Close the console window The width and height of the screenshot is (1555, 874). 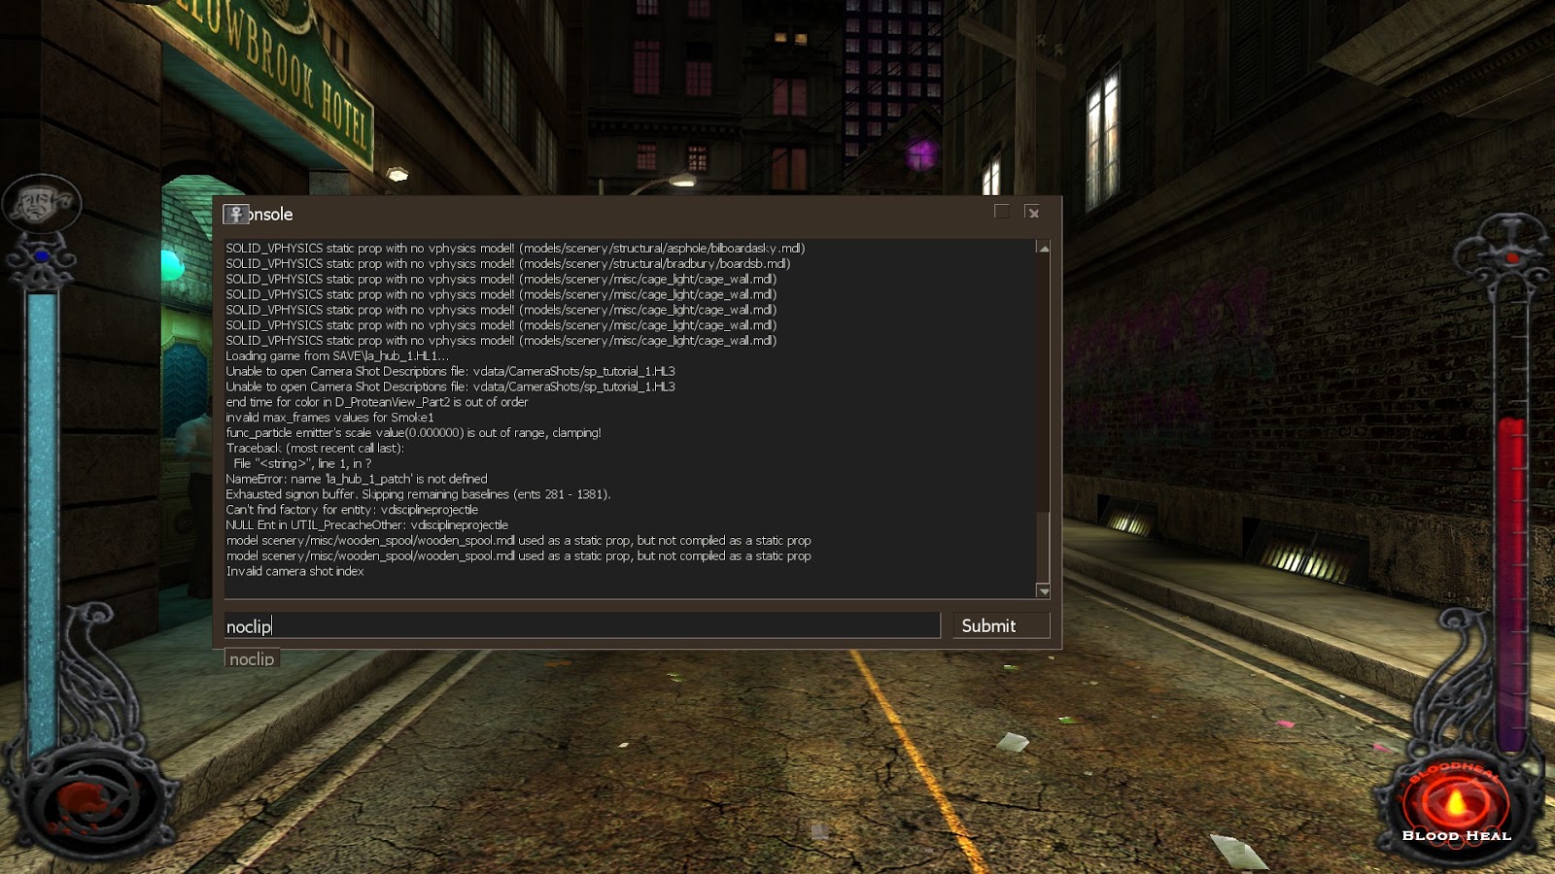(x=1032, y=213)
